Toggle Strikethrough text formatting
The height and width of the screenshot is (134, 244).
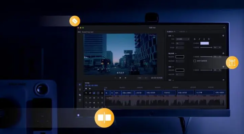(x=209, y=39)
